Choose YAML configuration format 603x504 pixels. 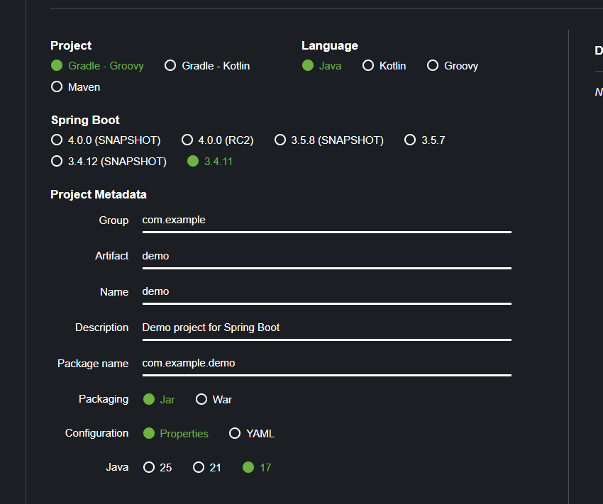click(x=252, y=433)
